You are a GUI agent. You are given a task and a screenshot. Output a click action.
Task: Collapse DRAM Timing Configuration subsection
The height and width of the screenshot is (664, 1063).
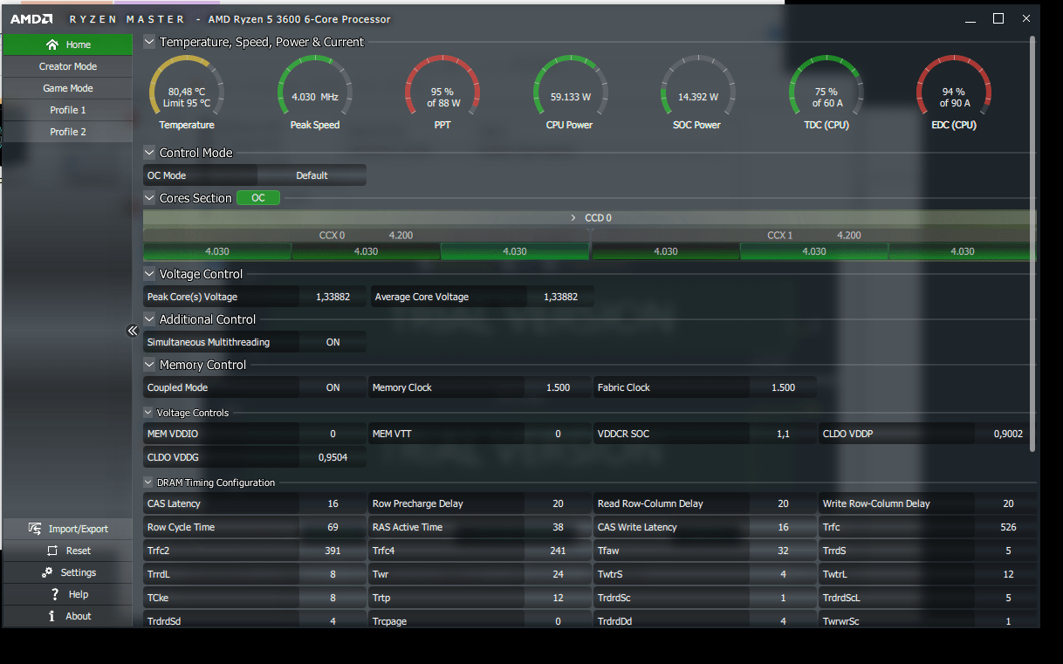point(148,483)
